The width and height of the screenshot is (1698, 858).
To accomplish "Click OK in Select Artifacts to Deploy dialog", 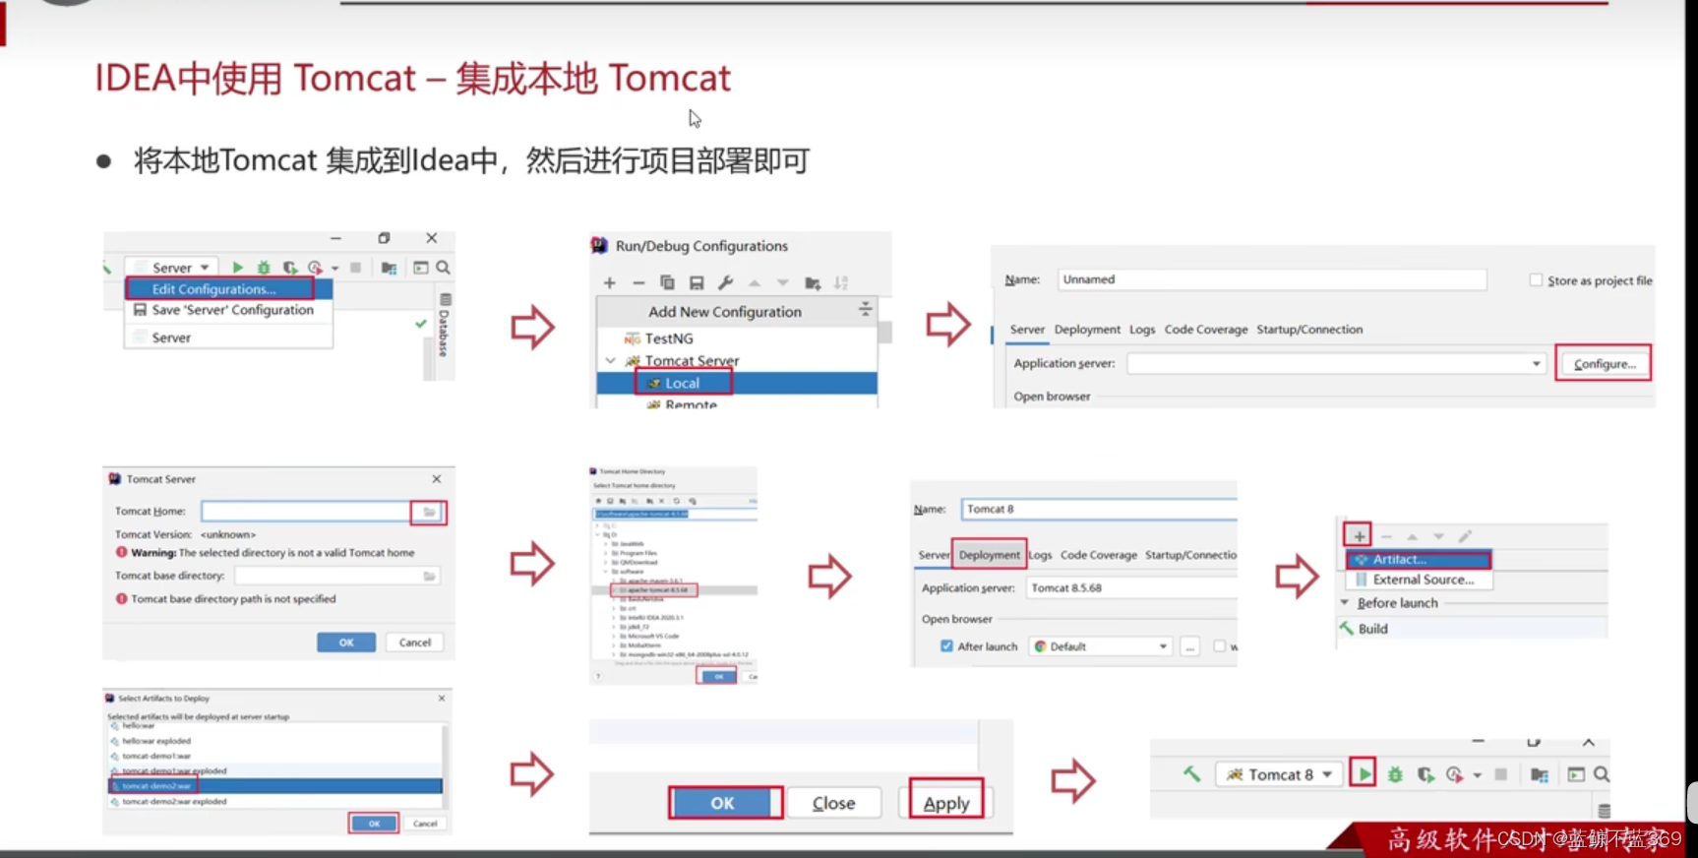I will [x=374, y=824].
